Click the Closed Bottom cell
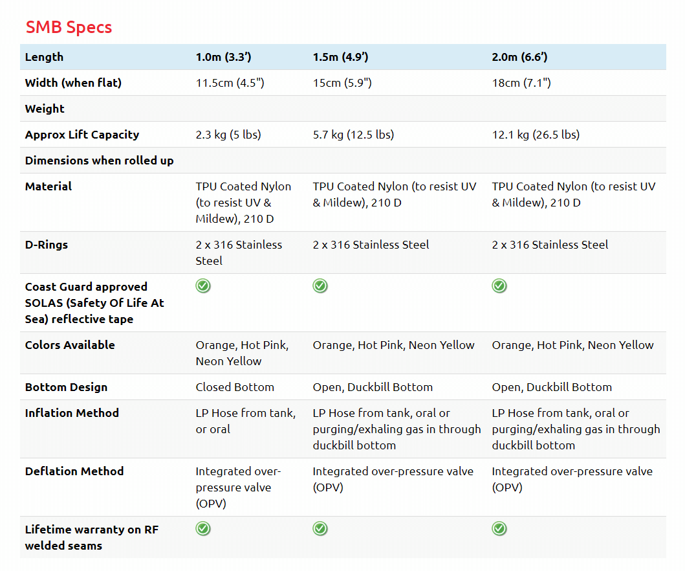This screenshot has height=571, width=685. (235, 387)
